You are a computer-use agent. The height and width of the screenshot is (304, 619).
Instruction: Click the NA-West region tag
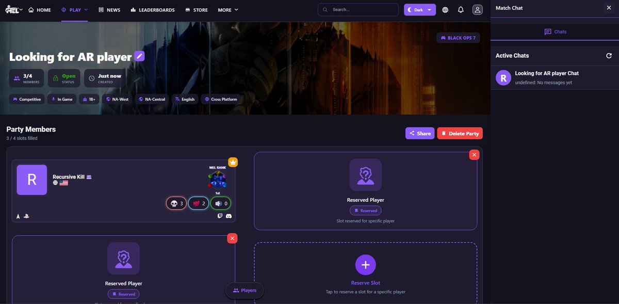click(x=117, y=99)
